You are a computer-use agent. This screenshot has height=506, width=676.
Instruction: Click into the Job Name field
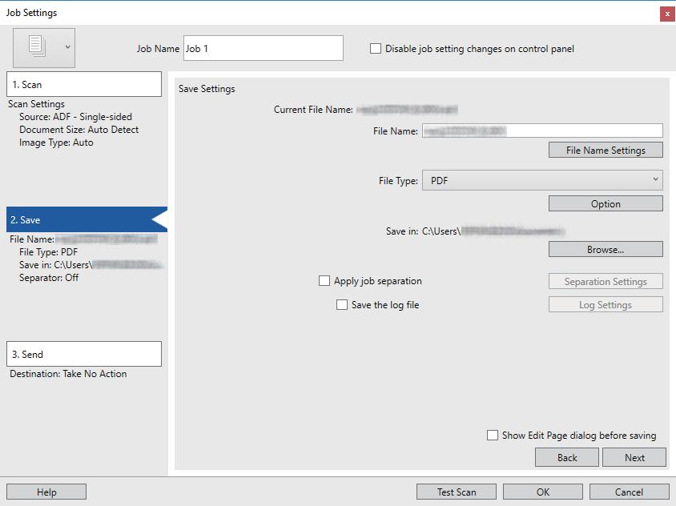point(264,48)
